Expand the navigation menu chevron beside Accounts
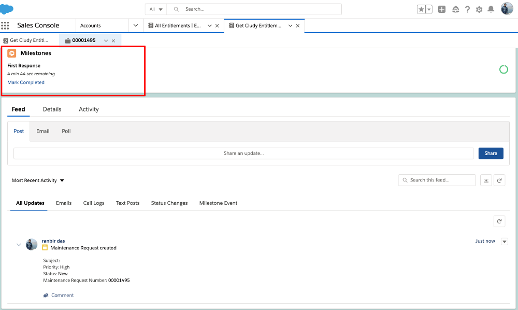The height and width of the screenshot is (310, 518). pos(135,25)
